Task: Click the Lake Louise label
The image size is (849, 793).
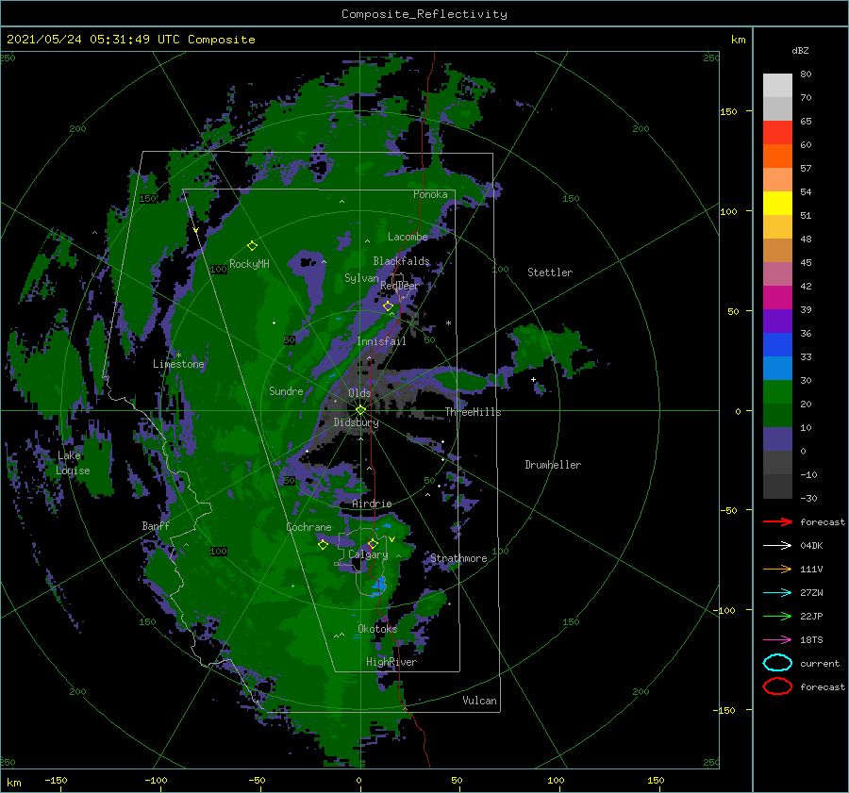Action: coord(73,463)
